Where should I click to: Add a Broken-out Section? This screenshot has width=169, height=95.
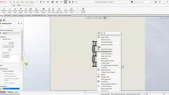click(43, 11)
